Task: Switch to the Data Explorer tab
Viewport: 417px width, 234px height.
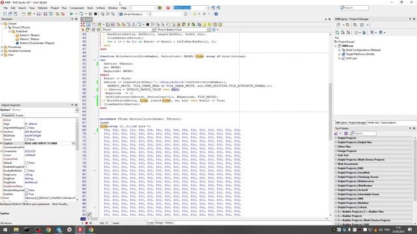Action: point(388,123)
